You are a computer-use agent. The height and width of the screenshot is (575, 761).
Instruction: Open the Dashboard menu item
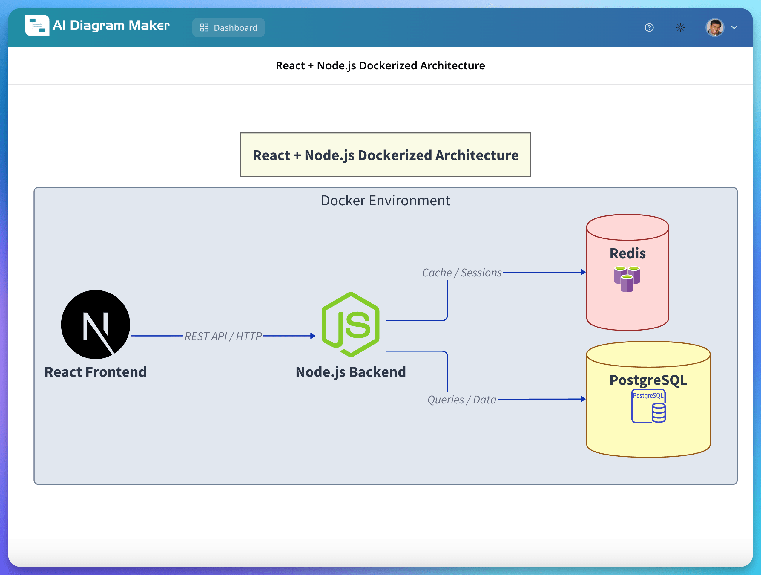point(228,27)
